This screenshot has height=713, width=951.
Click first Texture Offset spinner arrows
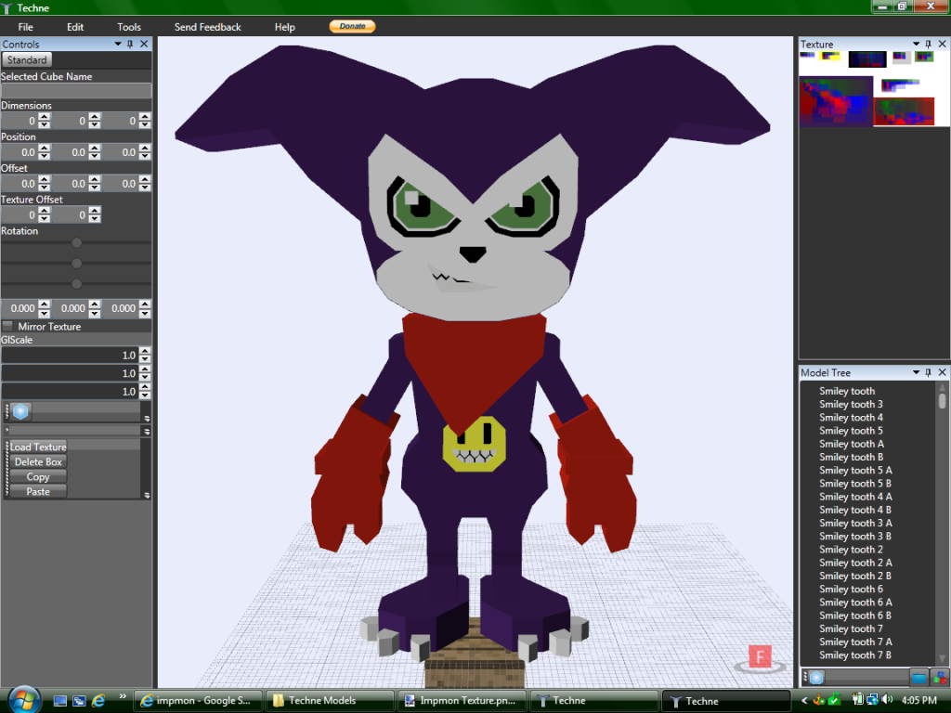coord(45,214)
